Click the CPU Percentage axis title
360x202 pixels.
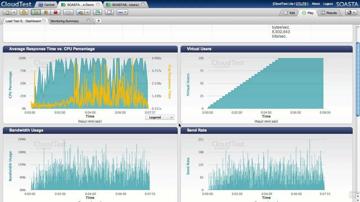pyautogui.click(x=10, y=84)
